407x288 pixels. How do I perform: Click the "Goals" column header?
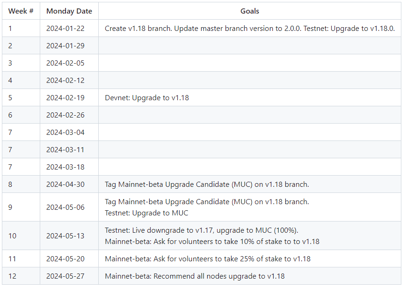coord(249,11)
